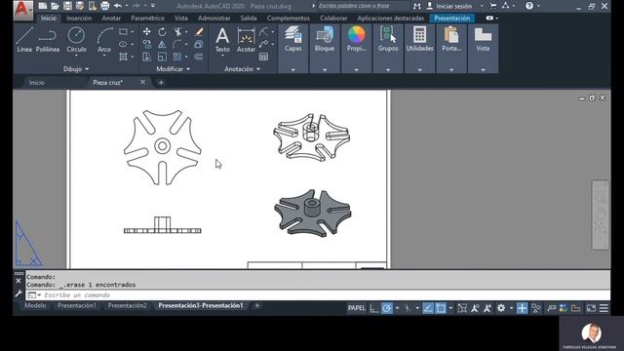Choose the Ellipse tool in Dibujo panel

(124, 44)
